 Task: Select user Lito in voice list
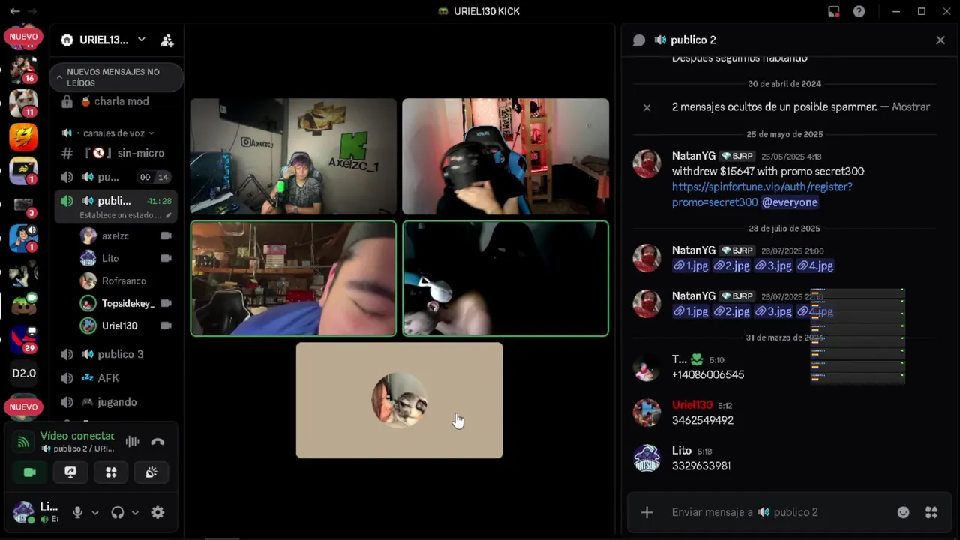pyautogui.click(x=110, y=258)
